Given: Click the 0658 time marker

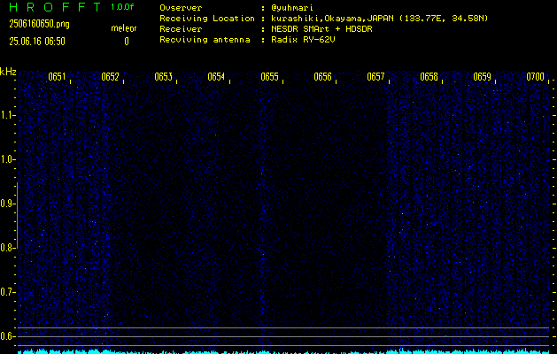Looking at the screenshot, I should pos(429,77).
